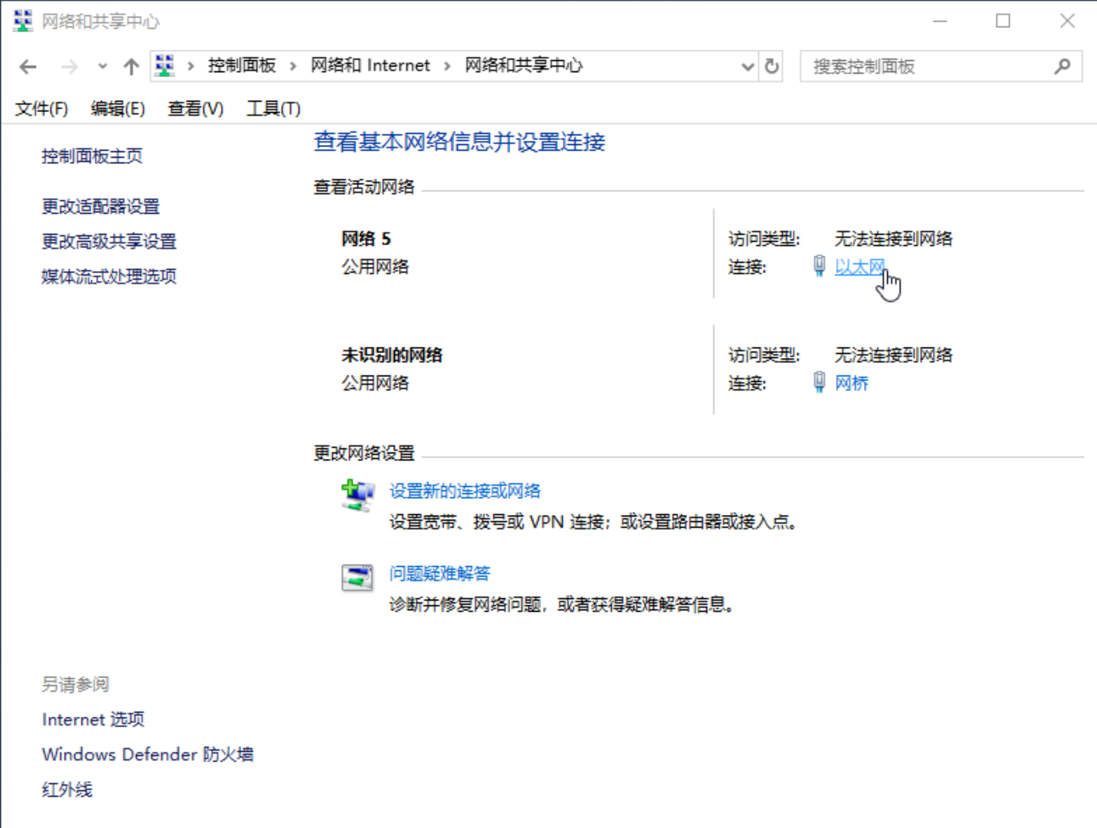
Task: Click the 未识别的网络 name
Action: (x=392, y=355)
